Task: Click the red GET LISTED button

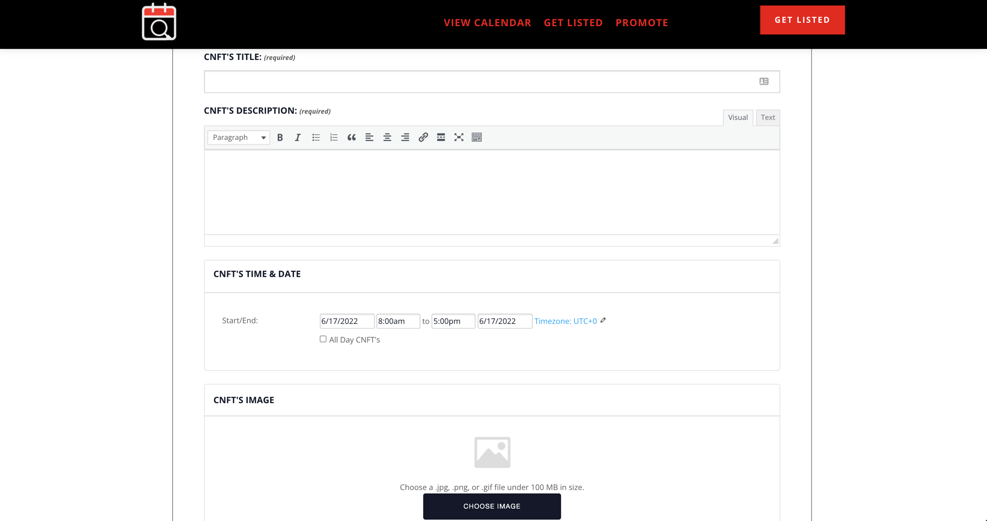Action: coord(802,20)
